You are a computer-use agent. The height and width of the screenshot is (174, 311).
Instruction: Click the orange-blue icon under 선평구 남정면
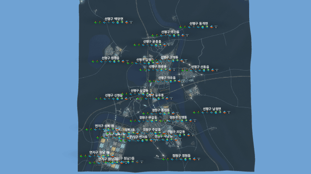[x=225, y=112]
